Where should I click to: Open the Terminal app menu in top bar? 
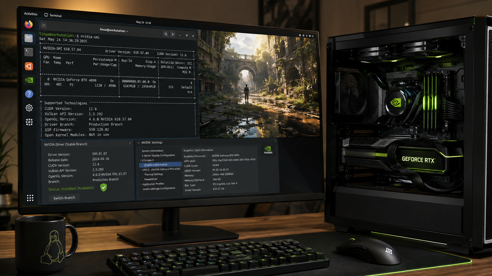[53, 15]
